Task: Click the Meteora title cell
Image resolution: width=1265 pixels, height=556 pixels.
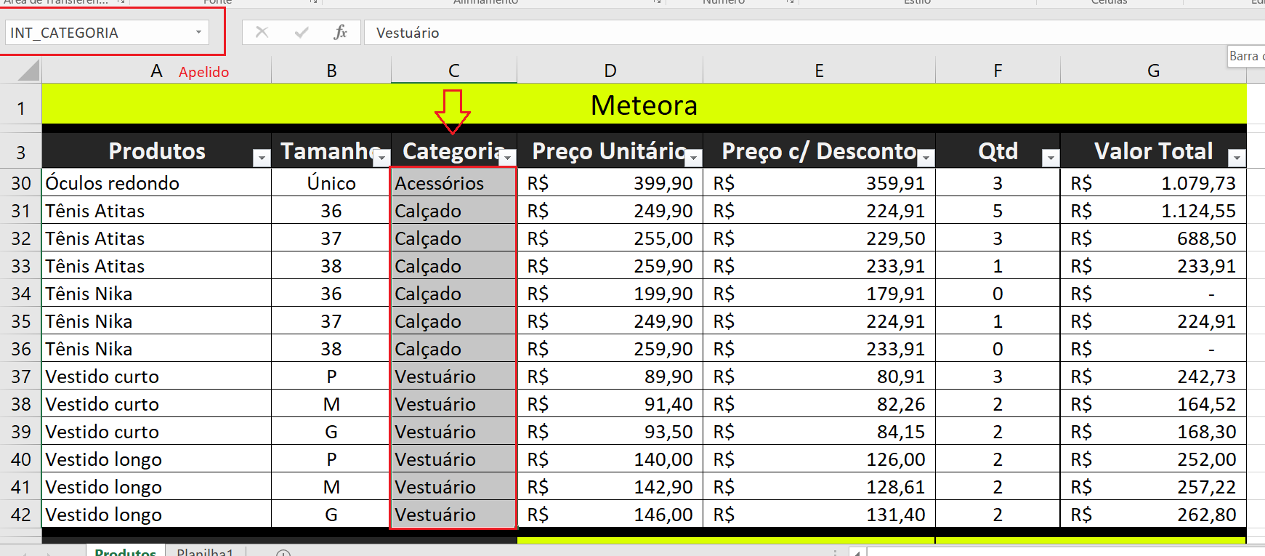Action: (644, 105)
